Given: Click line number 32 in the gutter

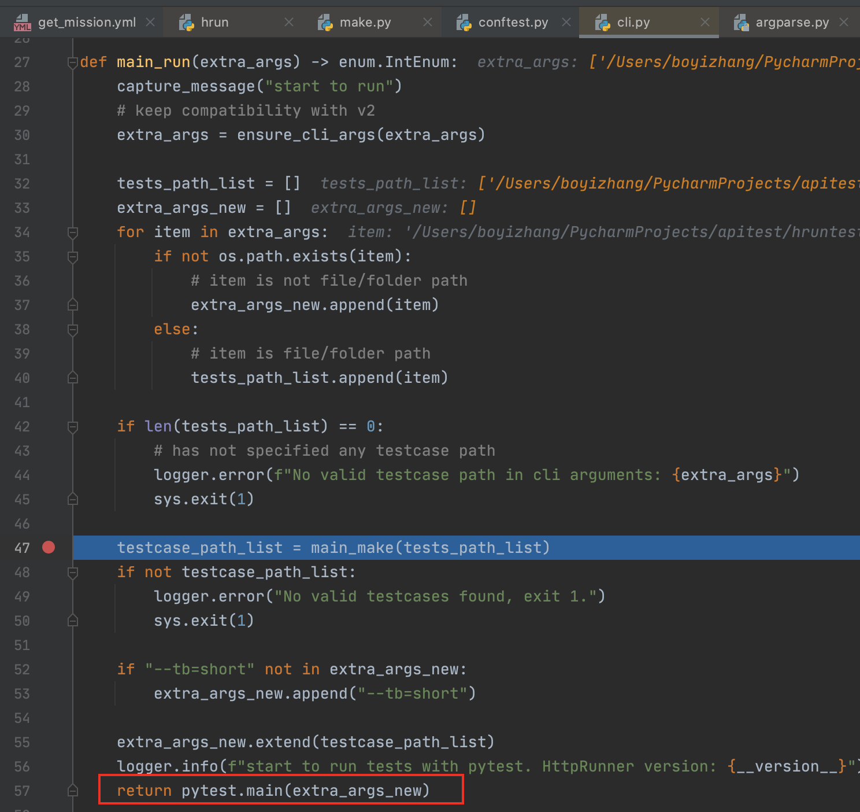Looking at the screenshot, I should (x=22, y=184).
